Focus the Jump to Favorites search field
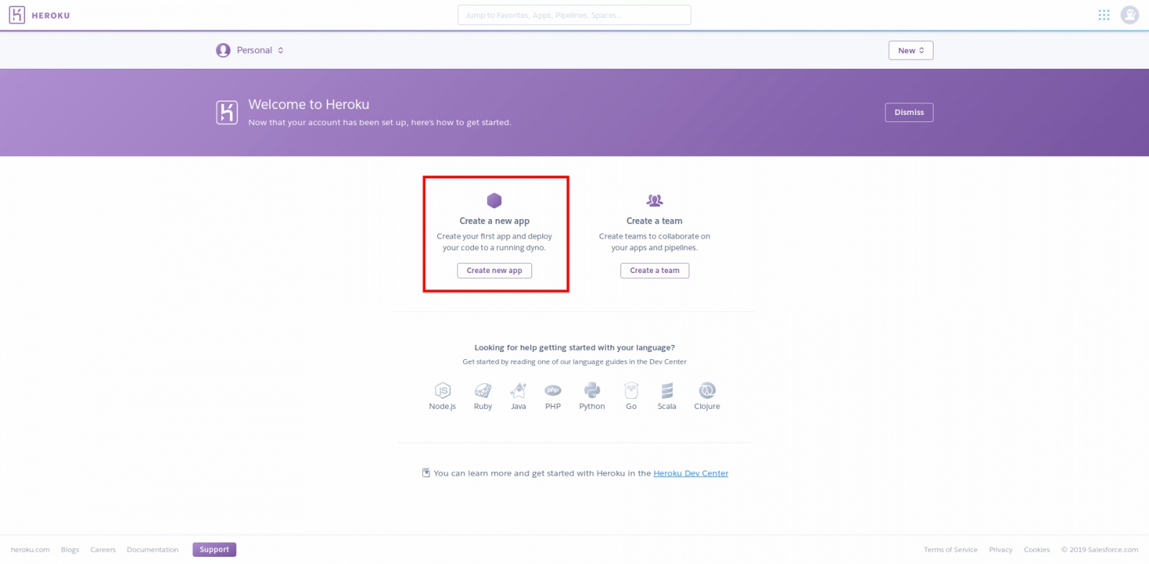 tap(574, 15)
